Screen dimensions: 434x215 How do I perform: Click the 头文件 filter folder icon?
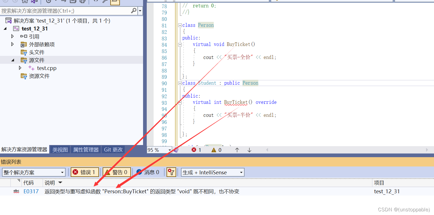click(x=24, y=52)
